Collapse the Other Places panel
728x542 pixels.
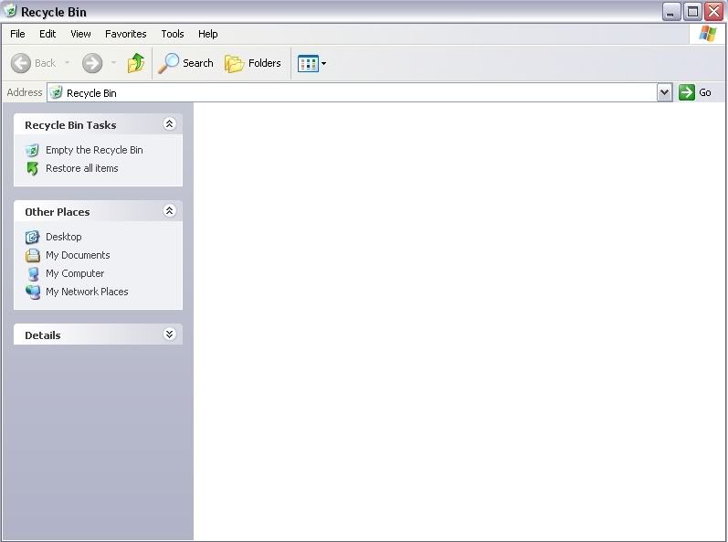169,211
